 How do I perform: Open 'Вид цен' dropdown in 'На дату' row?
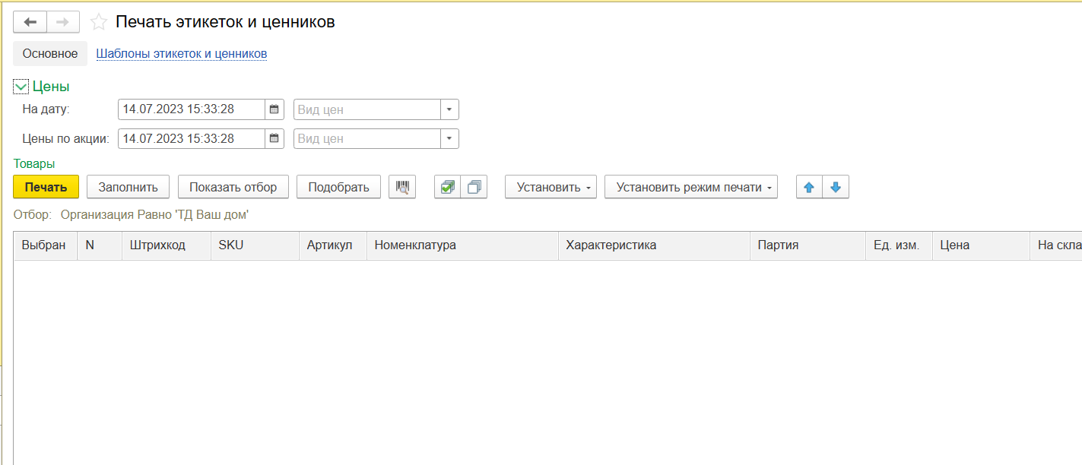point(449,109)
